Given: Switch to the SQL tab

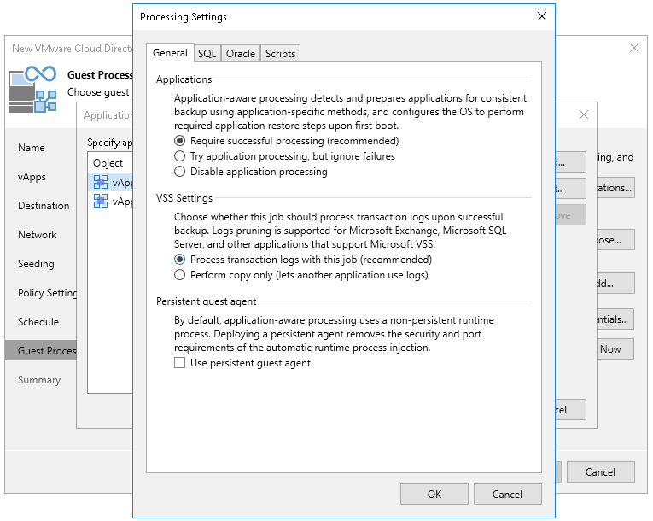Looking at the screenshot, I should coord(207,54).
